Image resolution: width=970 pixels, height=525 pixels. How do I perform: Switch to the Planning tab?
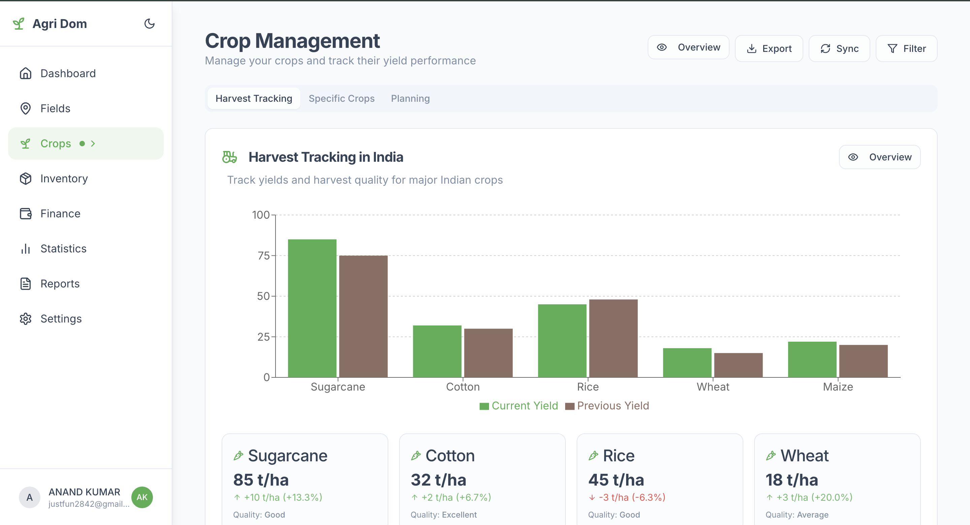pyautogui.click(x=410, y=99)
